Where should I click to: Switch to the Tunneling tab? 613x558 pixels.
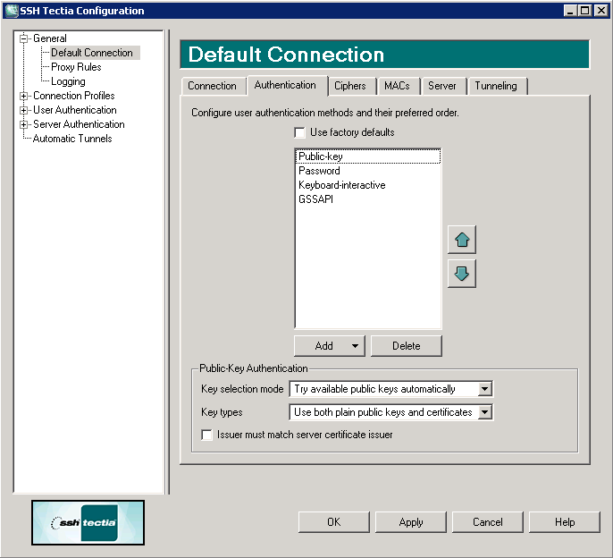click(x=496, y=86)
